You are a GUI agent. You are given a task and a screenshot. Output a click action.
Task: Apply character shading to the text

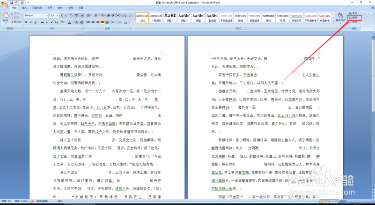pyautogui.click(x=76, y=22)
